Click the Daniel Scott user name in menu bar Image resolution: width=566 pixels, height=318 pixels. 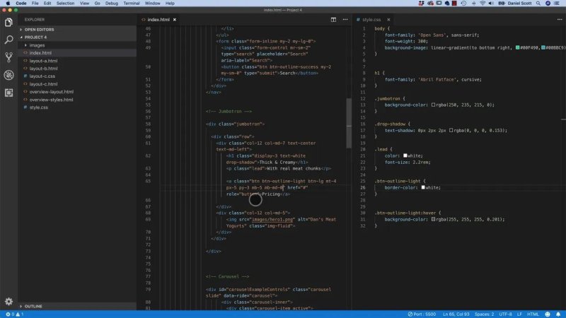pos(519,4)
